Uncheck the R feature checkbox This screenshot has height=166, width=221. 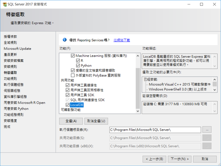pyautogui.click(x=78, y=61)
